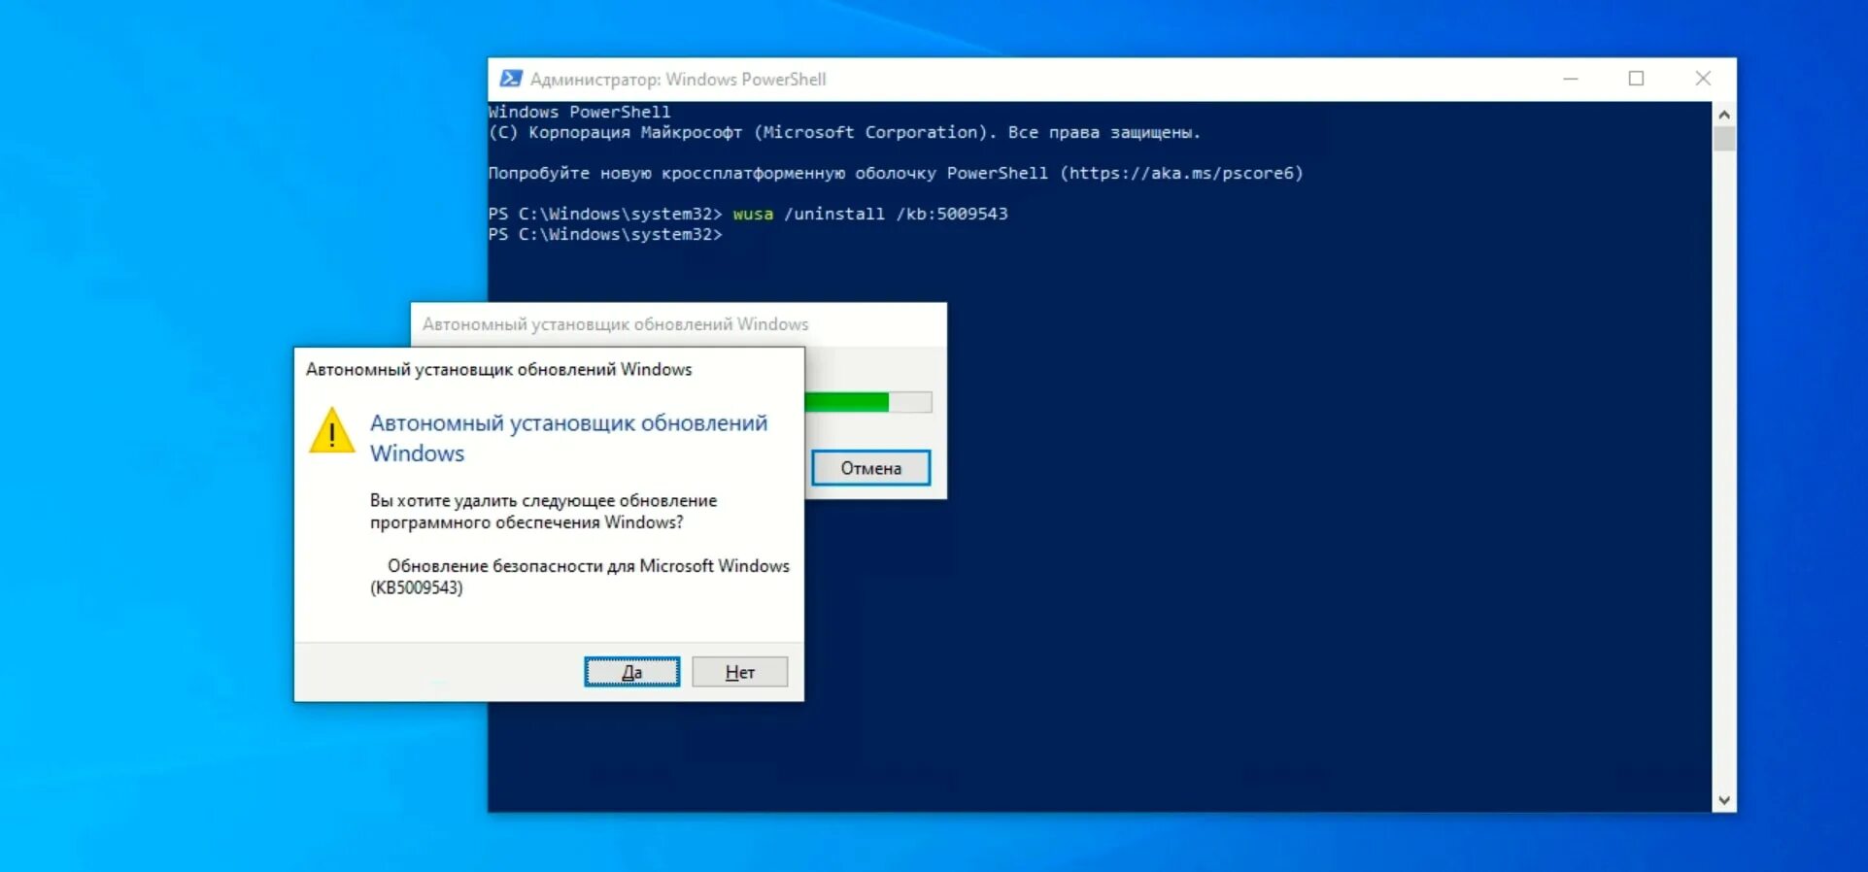Confirm uninstall with the Да button
Viewport: 1868px width, 872px height.
[x=631, y=672]
